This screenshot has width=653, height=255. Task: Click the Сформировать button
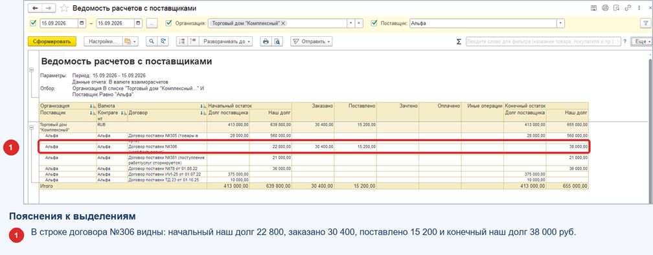[x=52, y=41]
